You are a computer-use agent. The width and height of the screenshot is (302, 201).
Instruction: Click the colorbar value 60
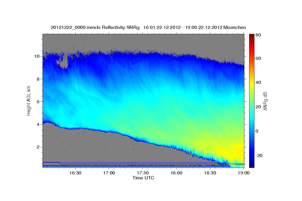pyautogui.click(x=258, y=58)
